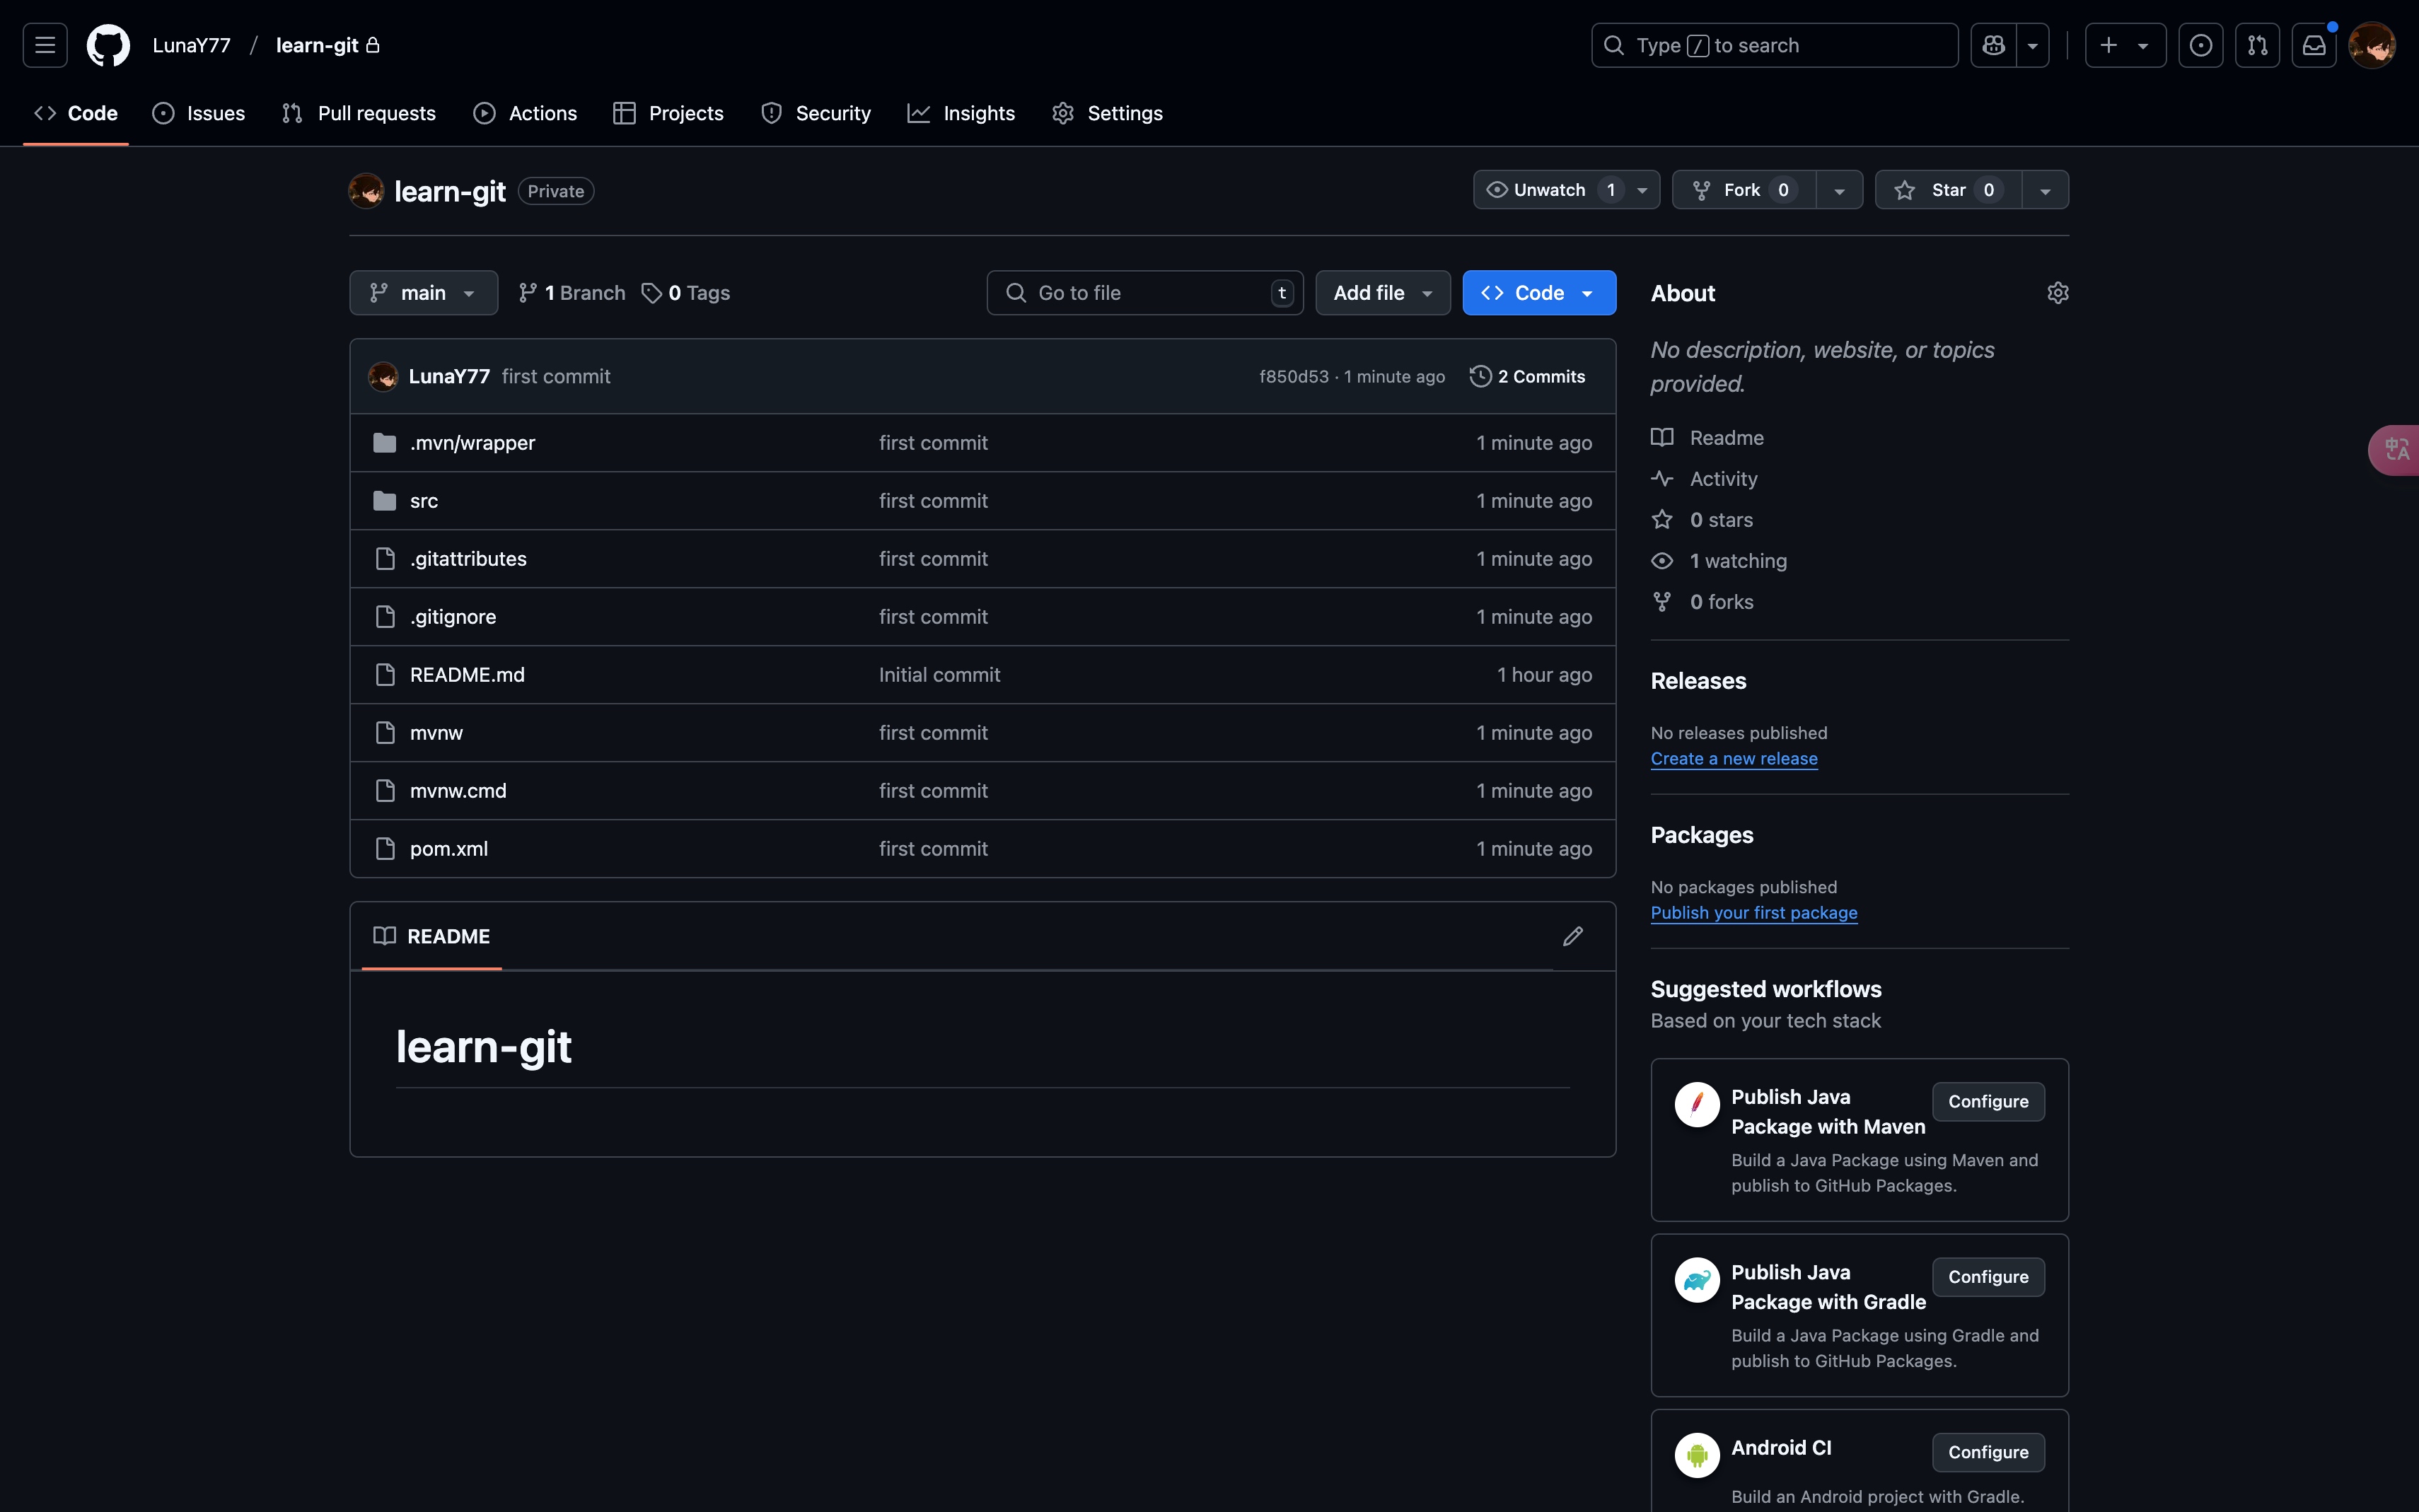This screenshot has width=2419, height=1512.
Task: Switch to the Issues tab
Action: pyautogui.click(x=199, y=113)
